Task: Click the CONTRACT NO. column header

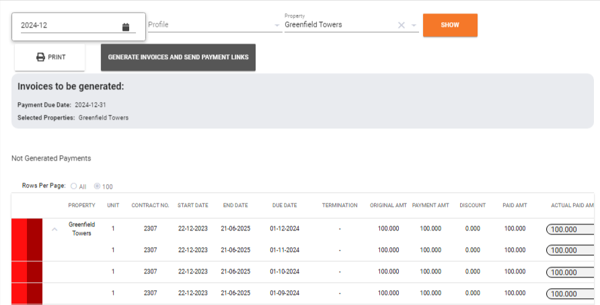Action: coord(150,206)
